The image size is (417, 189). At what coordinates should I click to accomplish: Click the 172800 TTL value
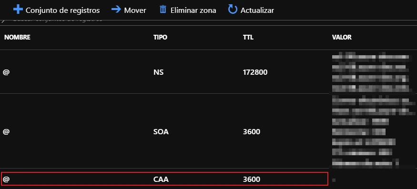point(255,72)
